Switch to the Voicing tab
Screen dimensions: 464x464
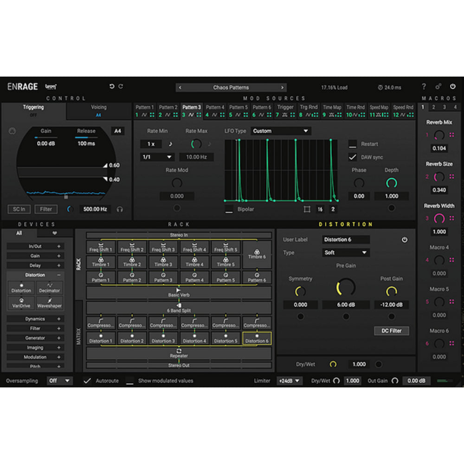click(x=98, y=111)
